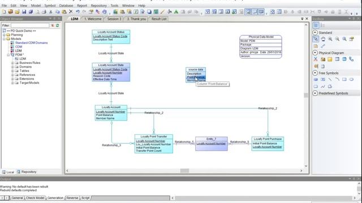Select the View tool in Physical Diagram
The width and height of the screenshot is (362, 203).
[x=344, y=59]
